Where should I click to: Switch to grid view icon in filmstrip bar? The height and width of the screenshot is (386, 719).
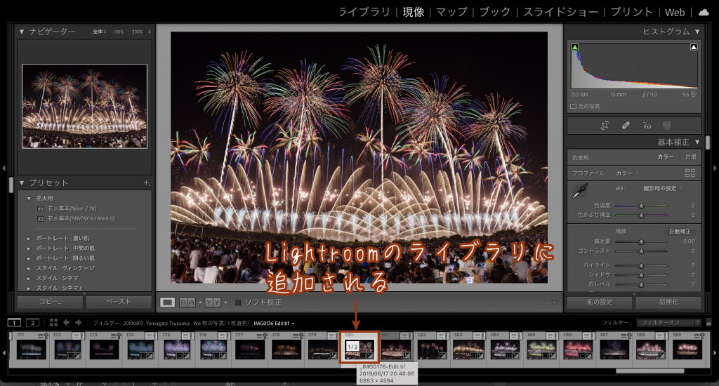coord(53,323)
